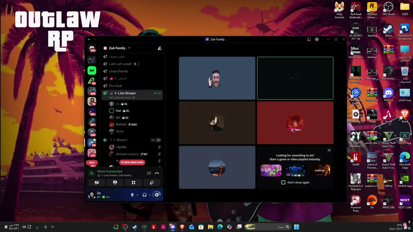The image size is (413, 232).
Task: Open NVIDIA App desktop shortcut
Action: point(405,181)
